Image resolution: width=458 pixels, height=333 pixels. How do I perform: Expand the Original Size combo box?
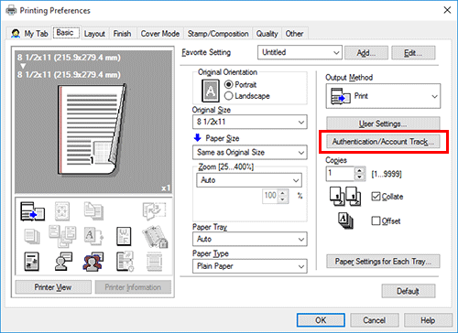coord(250,122)
